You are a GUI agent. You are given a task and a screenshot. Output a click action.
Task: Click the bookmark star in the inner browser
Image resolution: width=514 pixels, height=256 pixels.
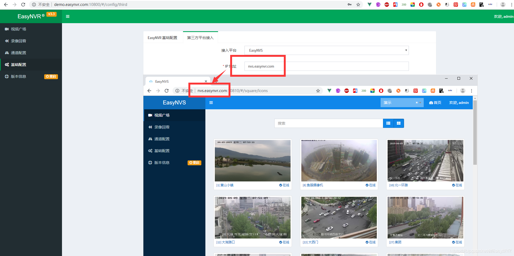pos(318,91)
